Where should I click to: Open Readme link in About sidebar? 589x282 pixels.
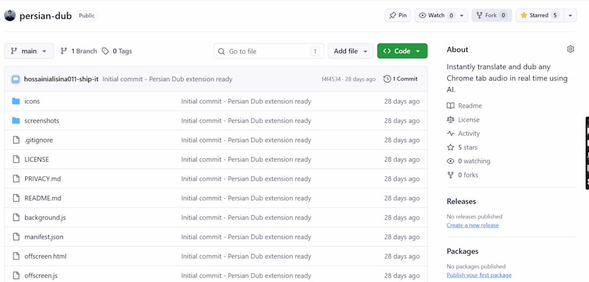(x=464, y=106)
